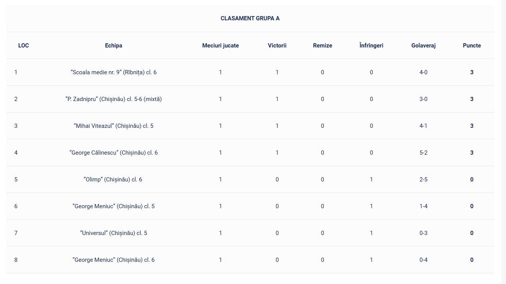The width and height of the screenshot is (506, 284).
Task: Click the "Universul" (Chișinău) cl. 5 team name
Action: pos(113,233)
